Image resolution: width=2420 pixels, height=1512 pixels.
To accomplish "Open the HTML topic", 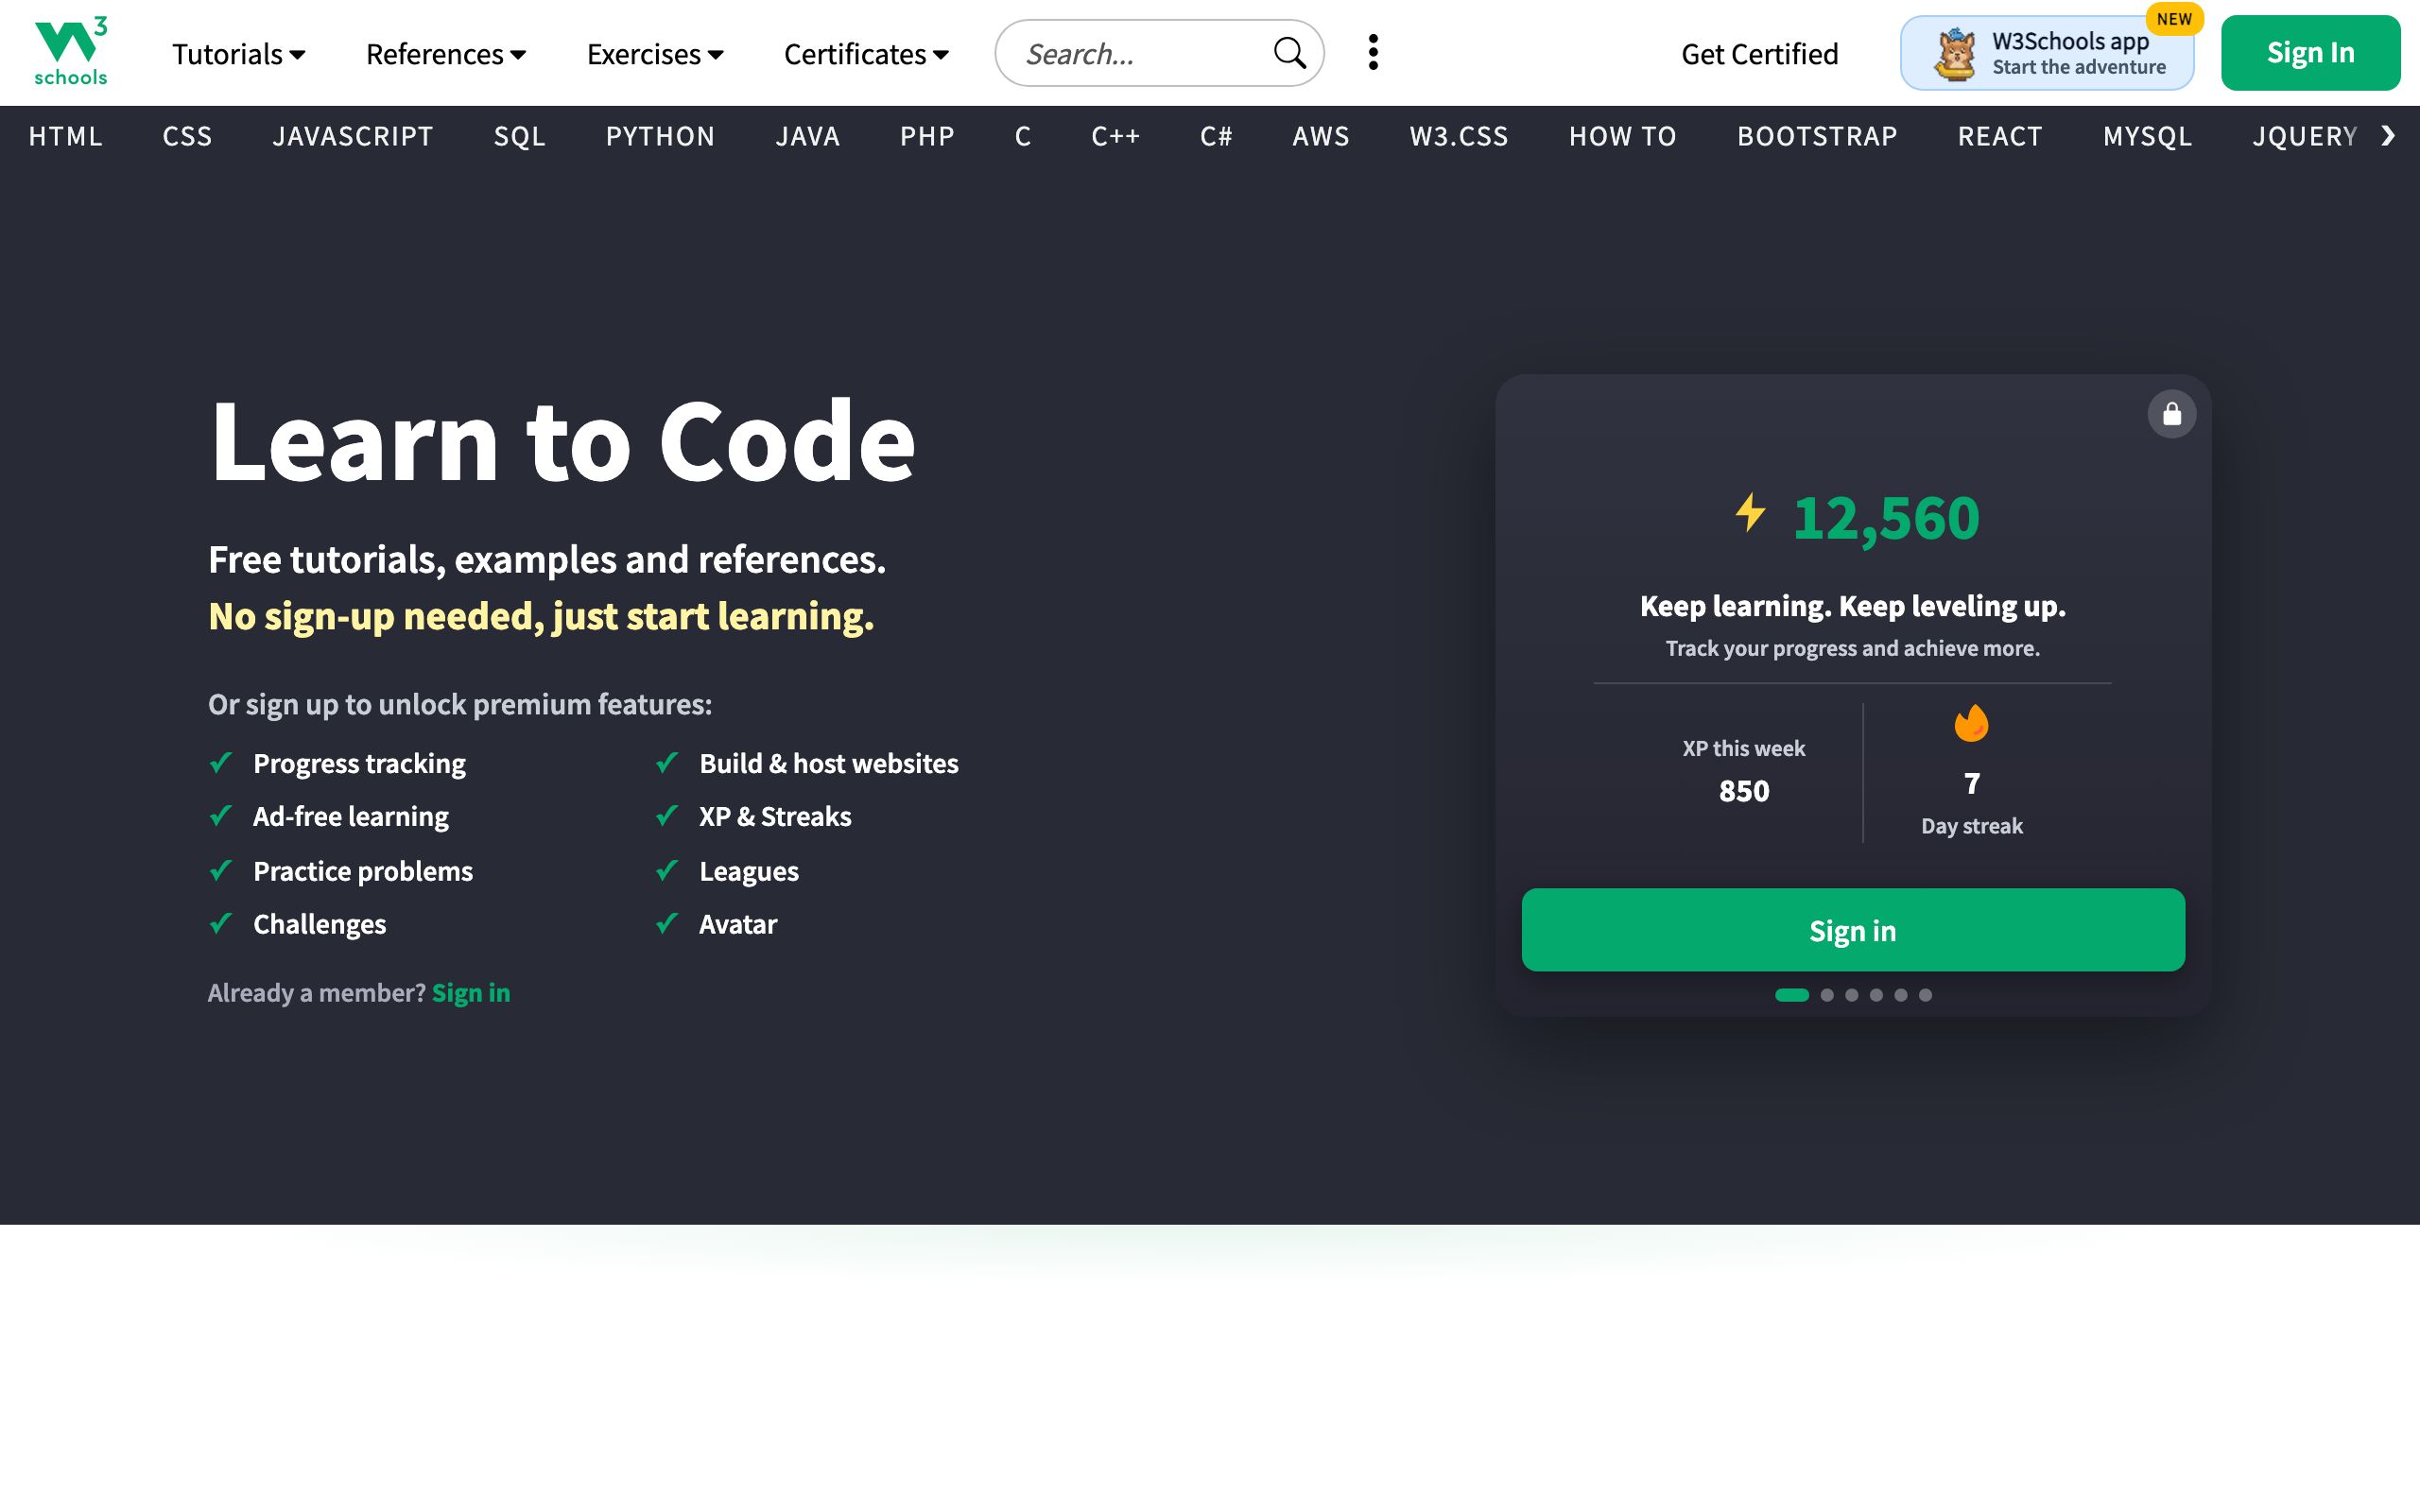I will pos(66,137).
